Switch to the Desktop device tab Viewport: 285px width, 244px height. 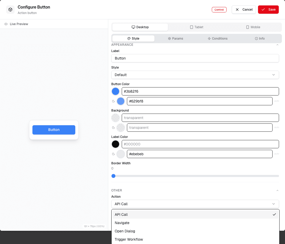click(140, 27)
